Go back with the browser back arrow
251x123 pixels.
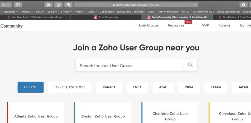(3, 5)
